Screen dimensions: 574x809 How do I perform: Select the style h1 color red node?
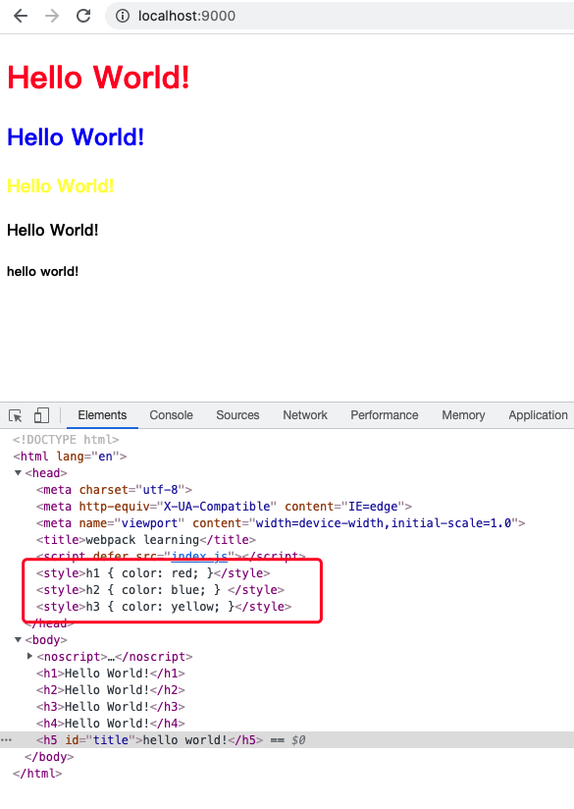pyautogui.click(x=153, y=573)
